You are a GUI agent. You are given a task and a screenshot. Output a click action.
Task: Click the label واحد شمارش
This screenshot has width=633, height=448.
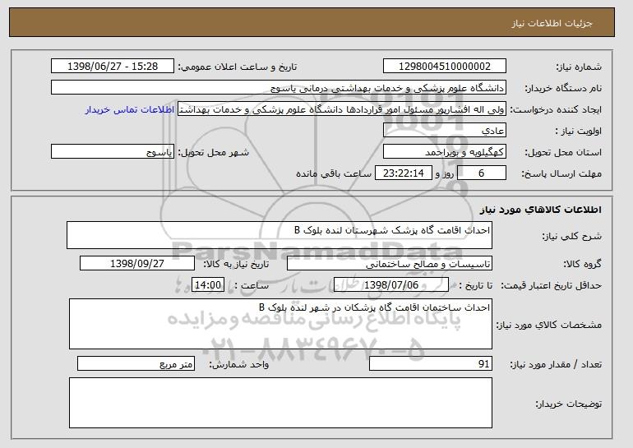pos(238,364)
